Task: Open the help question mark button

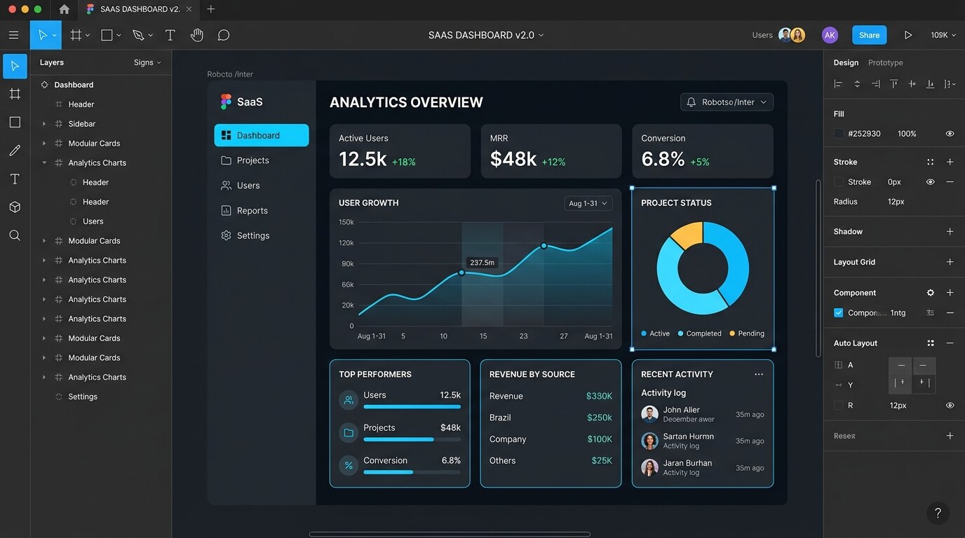Action: pos(938,513)
